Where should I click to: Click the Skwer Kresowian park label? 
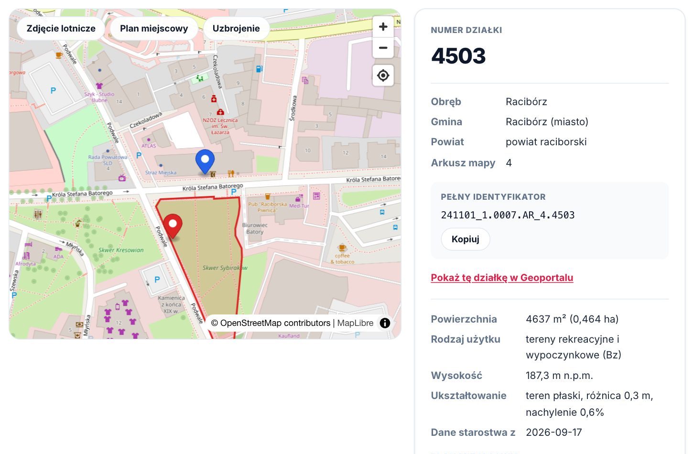click(121, 250)
